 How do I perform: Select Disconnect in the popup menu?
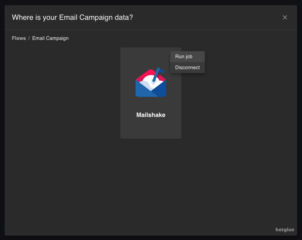[x=187, y=68]
